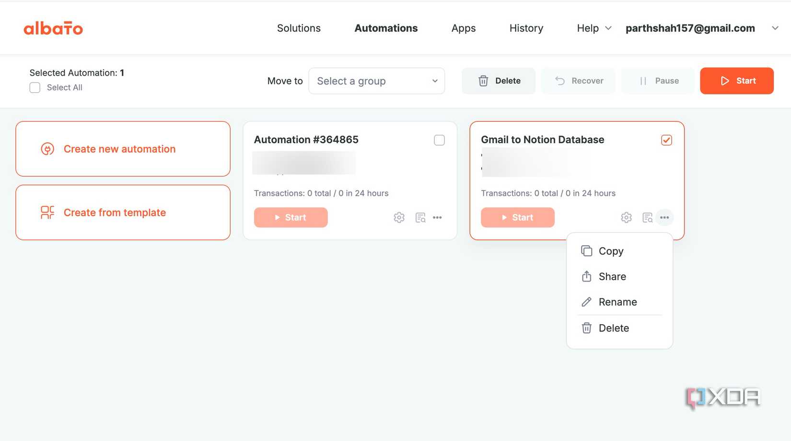Open the account dropdown chevron beside email
791x441 pixels.
(x=775, y=28)
